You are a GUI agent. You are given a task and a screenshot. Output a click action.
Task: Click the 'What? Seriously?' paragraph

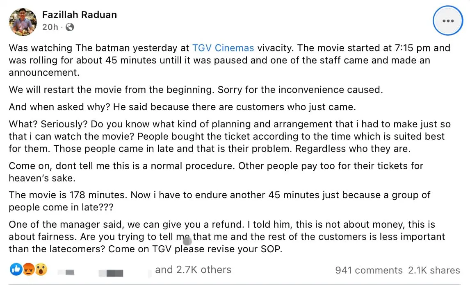tap(230, 136)
